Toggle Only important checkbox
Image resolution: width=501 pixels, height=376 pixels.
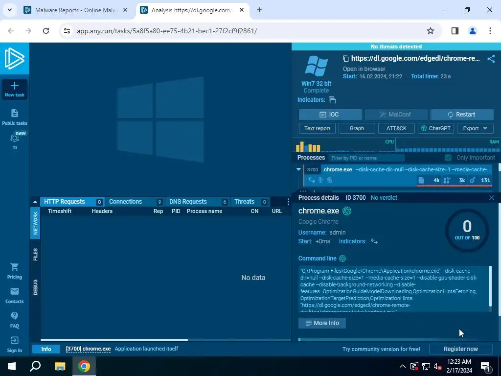[448, 158]
